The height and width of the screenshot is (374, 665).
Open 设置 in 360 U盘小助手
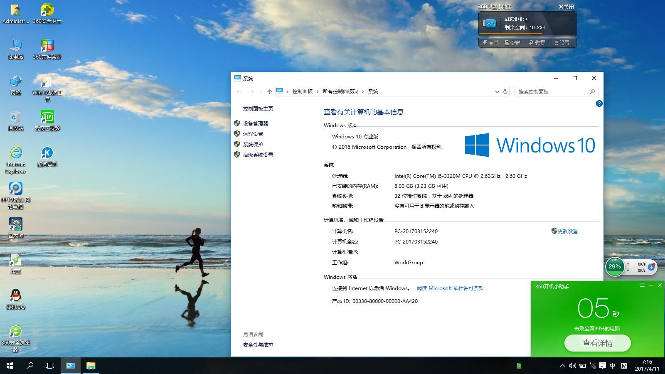pyautogui.click(x=561, y=43)
